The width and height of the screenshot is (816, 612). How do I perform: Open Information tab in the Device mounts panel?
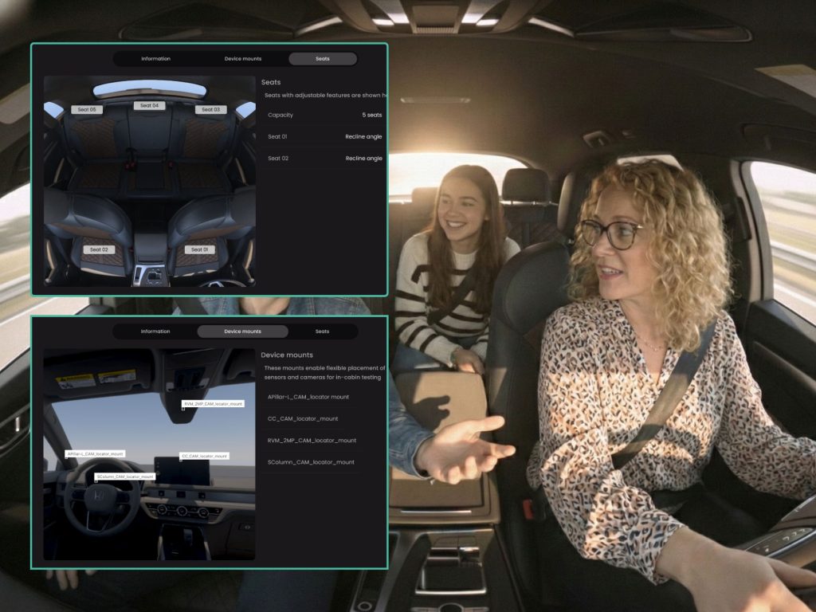pos(155,331)
